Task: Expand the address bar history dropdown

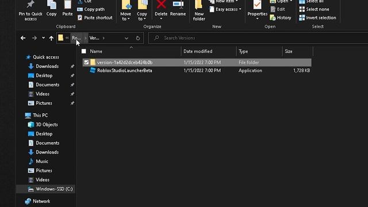Action: (x=126, y=38)
